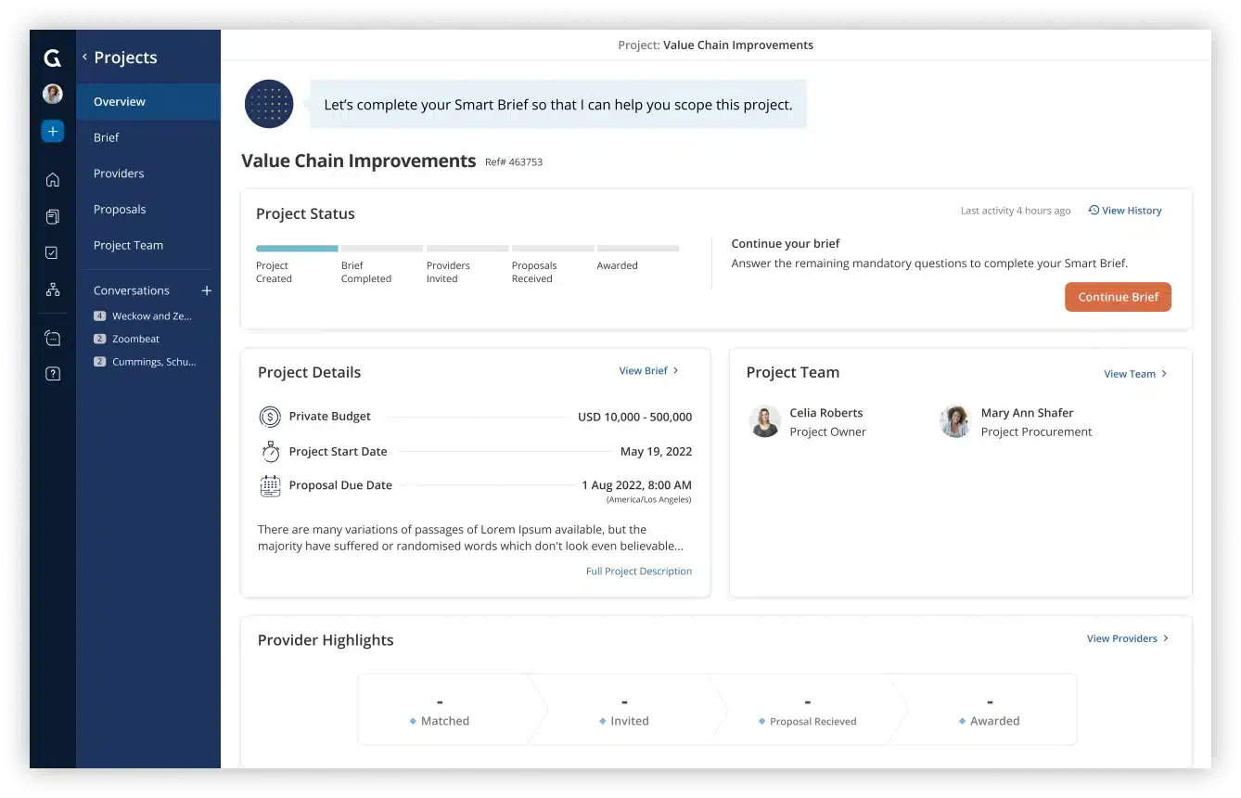Add a new conversation with plus icon
The height and width of the screenshot is (798, 1241).
coord(207,290)
